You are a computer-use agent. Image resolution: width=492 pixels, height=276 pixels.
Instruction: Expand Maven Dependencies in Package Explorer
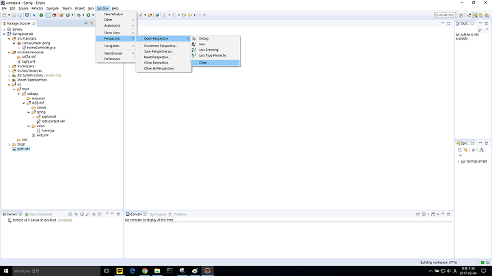(x=9, y=80)
